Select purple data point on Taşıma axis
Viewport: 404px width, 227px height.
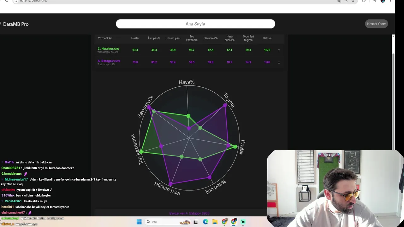(x=225, y=105)
